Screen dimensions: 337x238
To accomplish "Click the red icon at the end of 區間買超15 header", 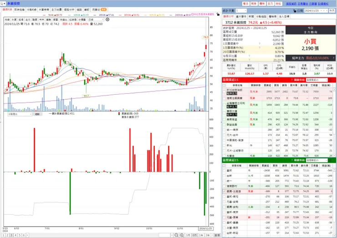I will pos(330,80).
